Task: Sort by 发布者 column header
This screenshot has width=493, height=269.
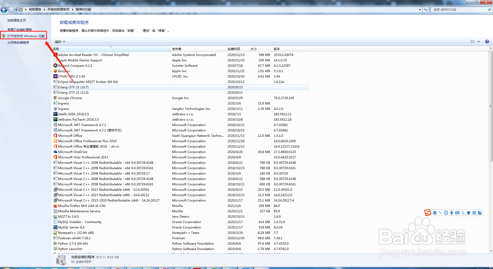Action: [x=198, y=49]
